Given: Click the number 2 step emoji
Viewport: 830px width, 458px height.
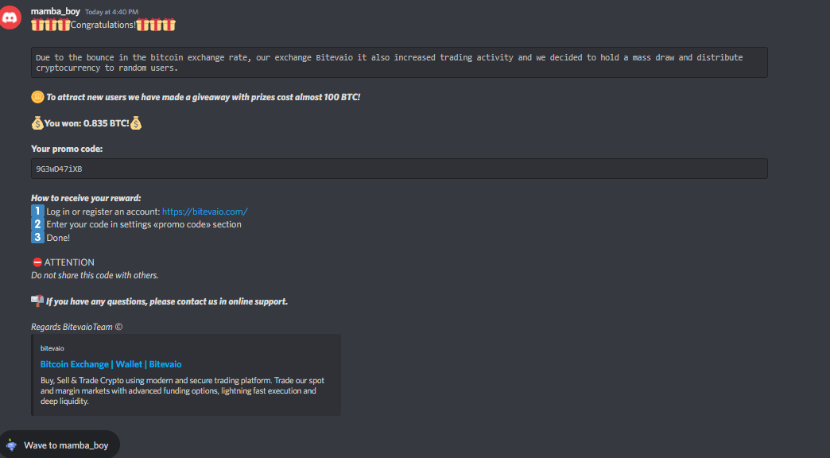Looking at the screenshot, I should click(37, 224).
